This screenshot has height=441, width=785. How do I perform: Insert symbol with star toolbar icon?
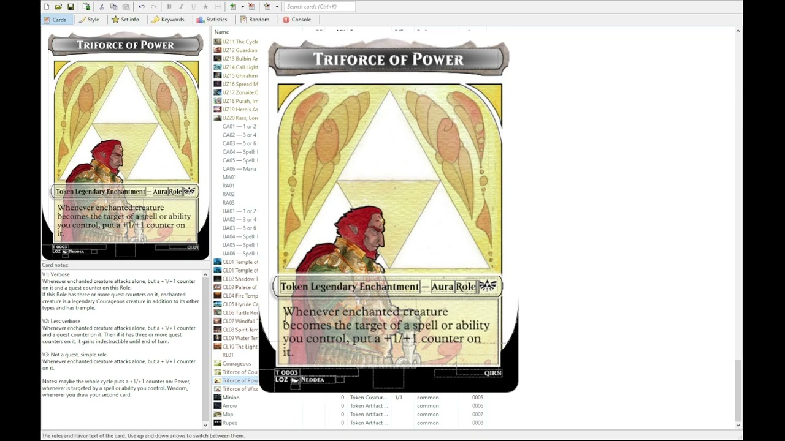[205, 7]
